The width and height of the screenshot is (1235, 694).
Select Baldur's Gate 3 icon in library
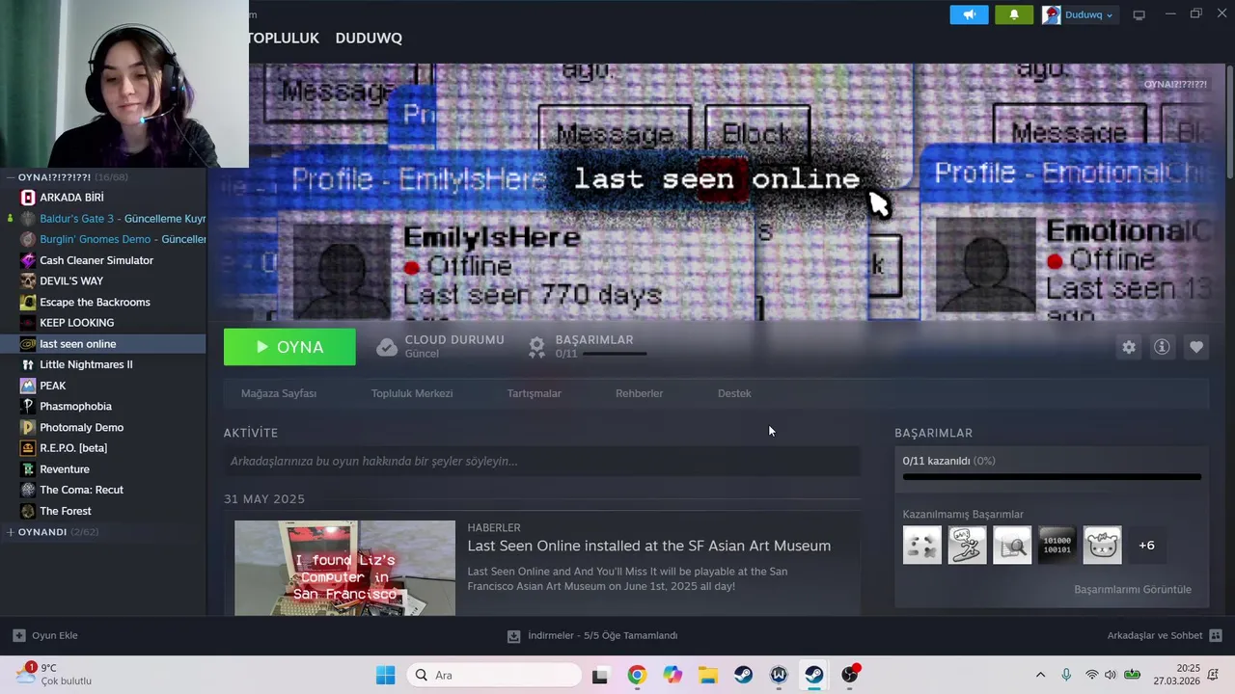[28, 219]
